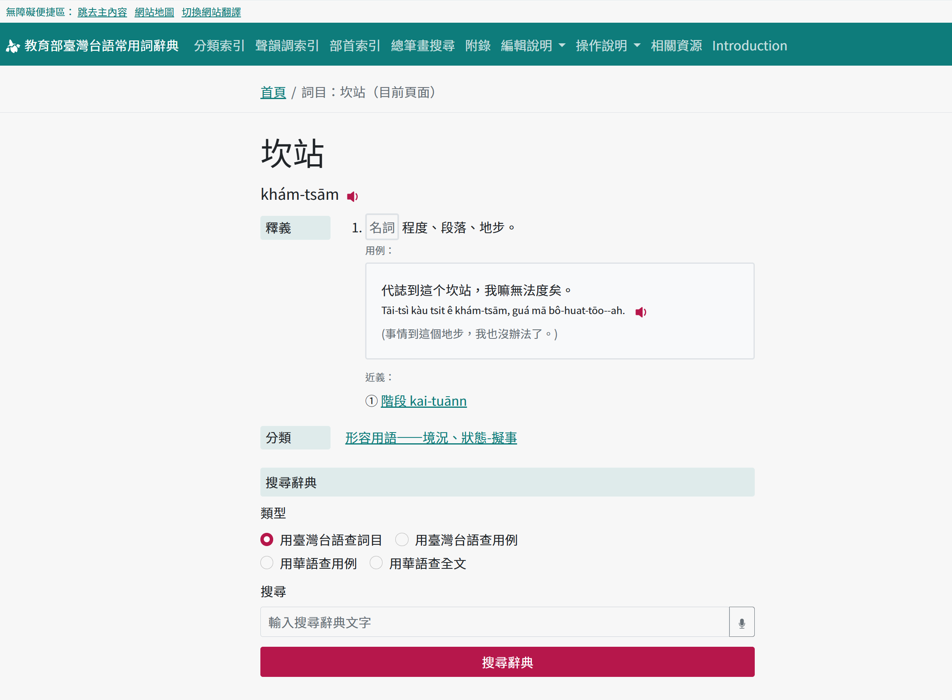Open the 分類索引 menu item
The width and height of the screenshot is (952, 700).
pyautogui.click(x=219, y=46)
